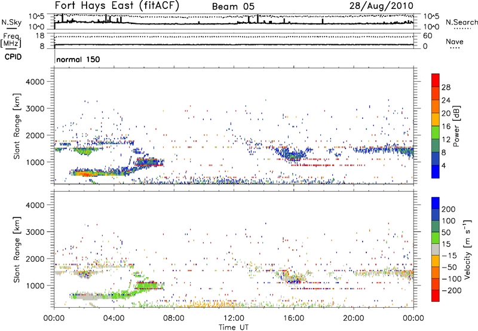Select the "20:00" time tick label
The width and height of the screenshot is (478, 331).
coord(354,318)
